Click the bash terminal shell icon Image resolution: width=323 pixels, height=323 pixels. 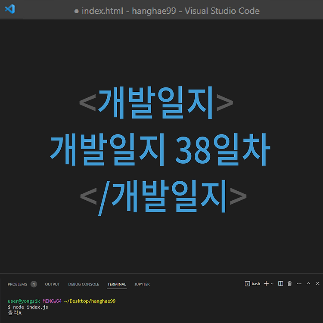247,284
